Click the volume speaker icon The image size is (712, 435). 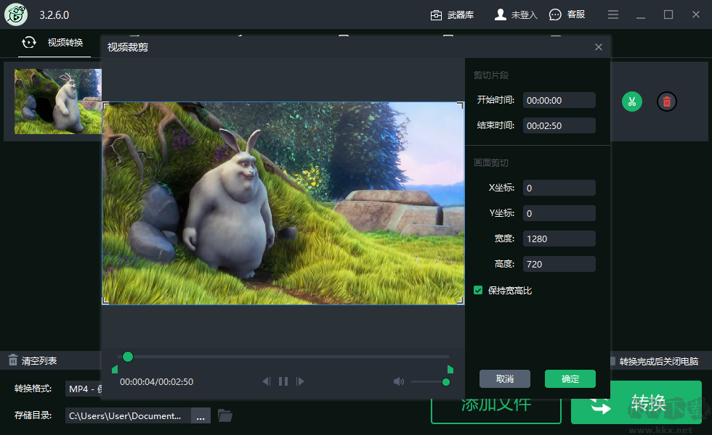tap(399, 381)
